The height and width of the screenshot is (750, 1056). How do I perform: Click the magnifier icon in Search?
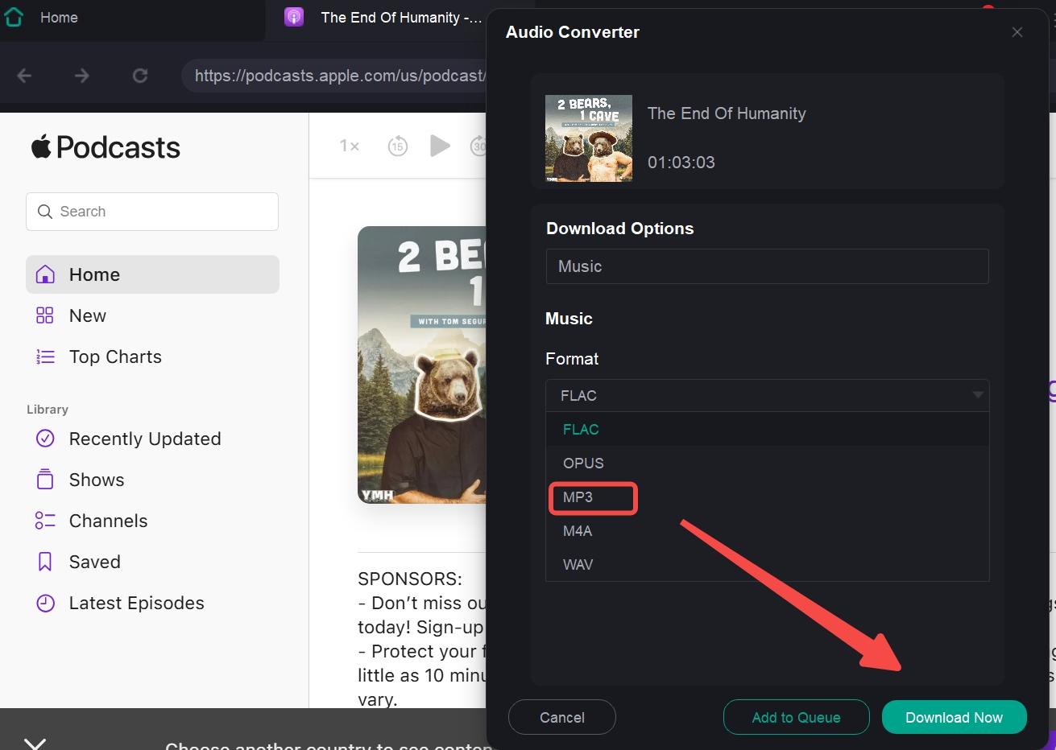[45, 212]
